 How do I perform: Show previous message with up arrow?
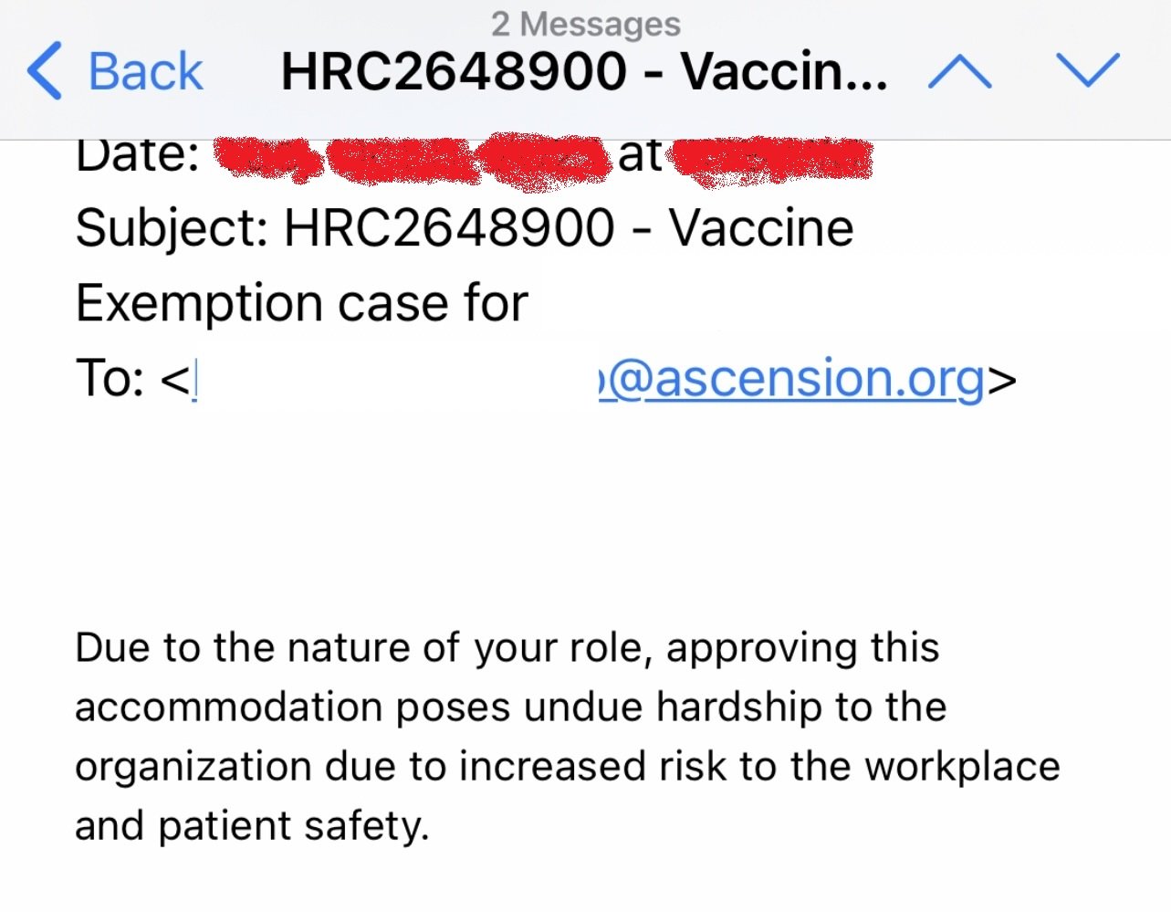tap(959, 71)
